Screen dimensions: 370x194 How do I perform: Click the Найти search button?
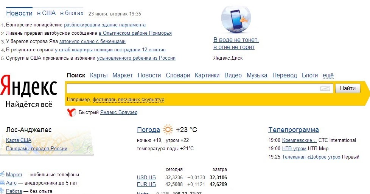348,89
